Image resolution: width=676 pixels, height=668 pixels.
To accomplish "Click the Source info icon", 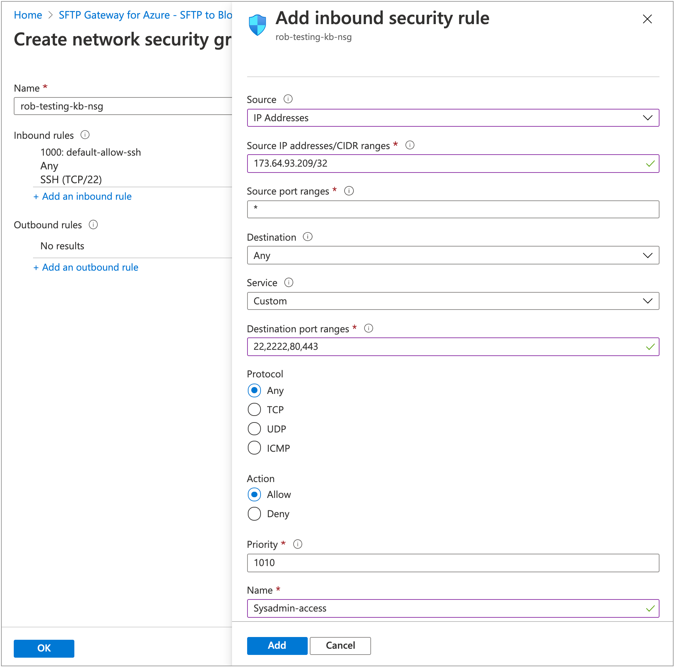I will pos(288,99).
